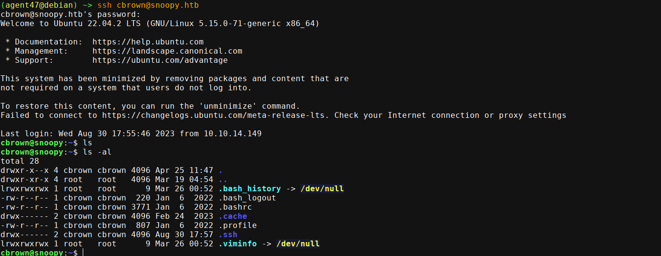
Task: Open the help.ubuntu.com documentation link
Action: 148,42
